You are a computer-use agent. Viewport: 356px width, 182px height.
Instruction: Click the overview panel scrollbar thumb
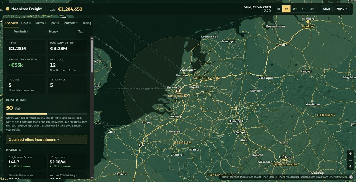point(92,56)
